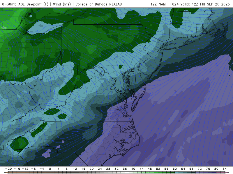Click the 80 value on the dewpoint legend

pyautogui.click(x=216, y=169)
